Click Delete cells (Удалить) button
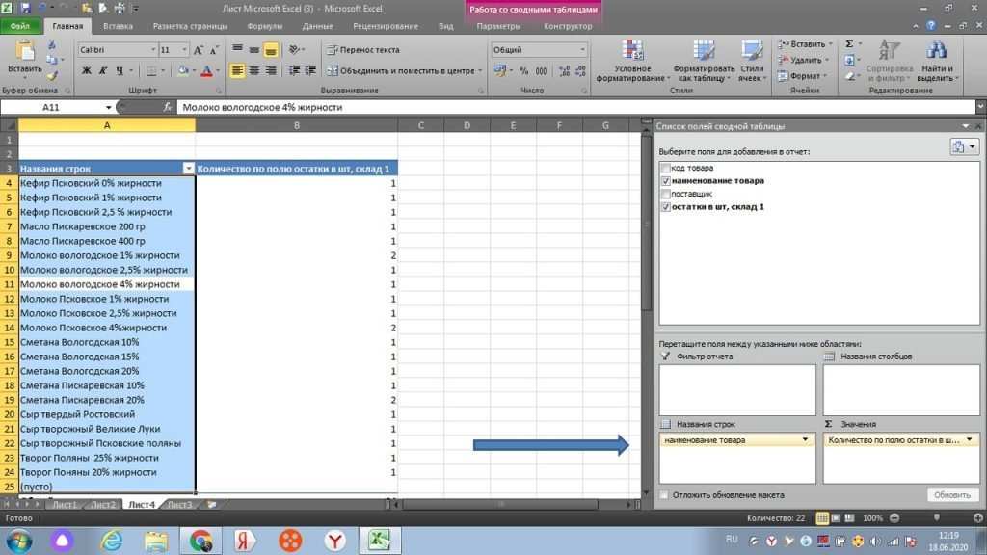The image size is (987, 555). pos(802,61)
